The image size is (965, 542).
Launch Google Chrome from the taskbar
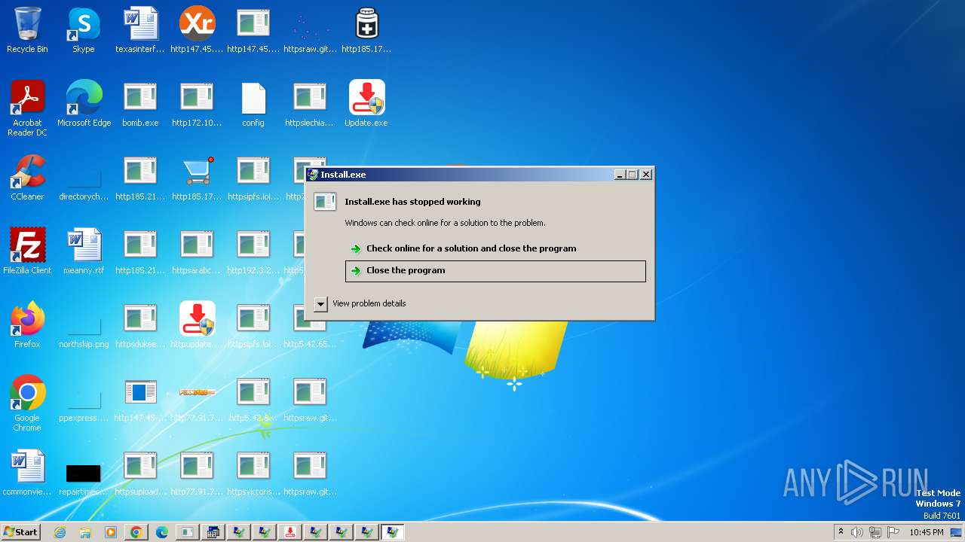pyautogui.click(x=136, y=532)
